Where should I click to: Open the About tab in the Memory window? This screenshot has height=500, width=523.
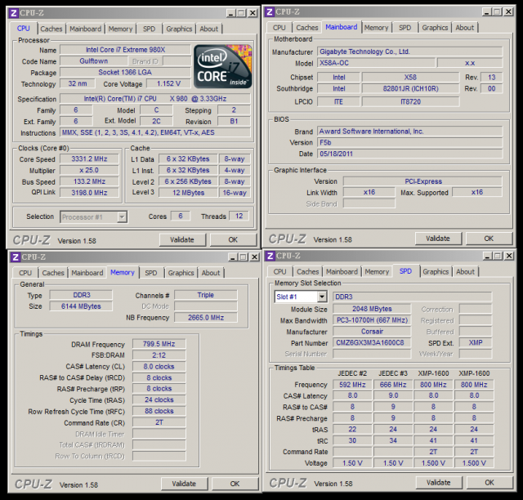[211, 273]
